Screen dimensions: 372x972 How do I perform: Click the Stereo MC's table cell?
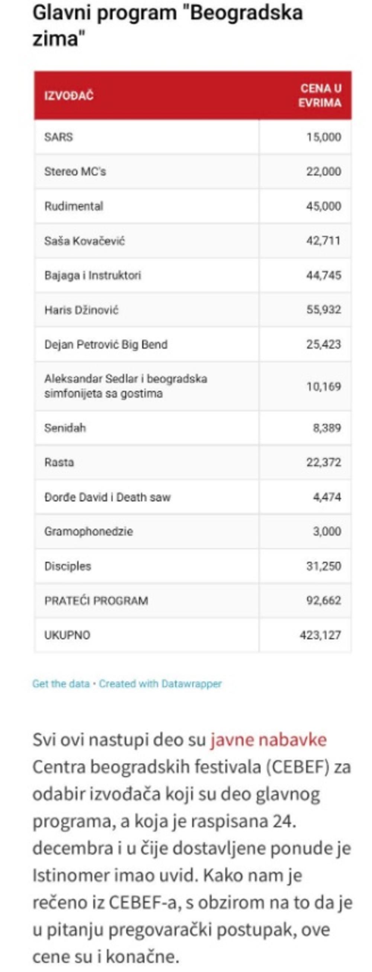(75, 172)
